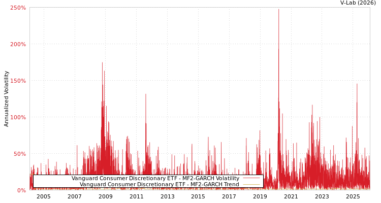Click the 150% y-axis label
Viewport: 381px width, 203px height.
[x=18, y=81]
